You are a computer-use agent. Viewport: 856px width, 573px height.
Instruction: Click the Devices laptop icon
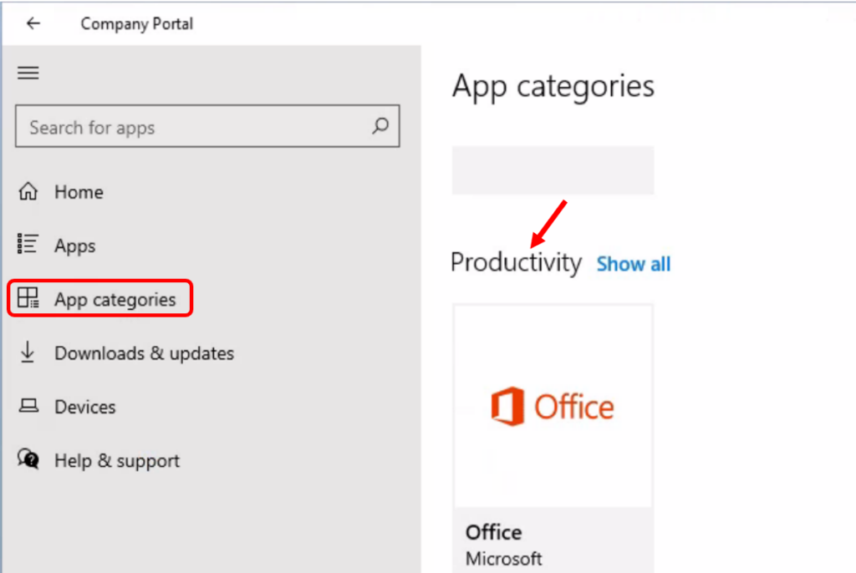tap(28, 405)
